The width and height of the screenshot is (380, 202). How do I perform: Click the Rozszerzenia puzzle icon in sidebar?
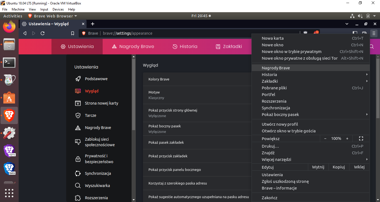click(78, 198)
